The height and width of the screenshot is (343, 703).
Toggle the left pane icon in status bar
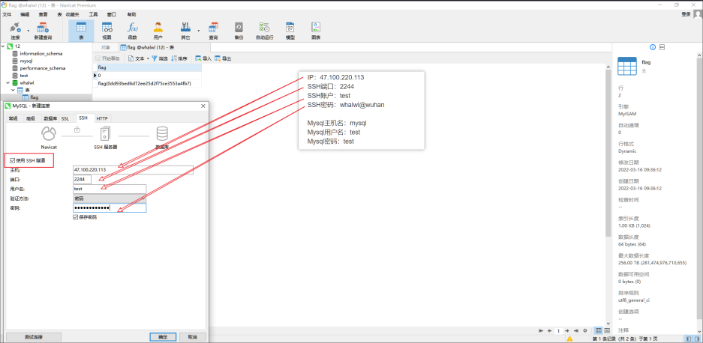tap(689, 339)
